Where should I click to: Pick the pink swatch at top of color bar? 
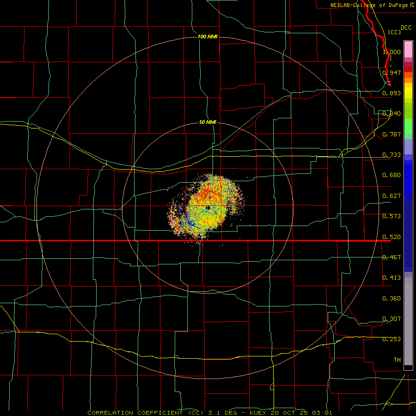[x=408, y=49]
